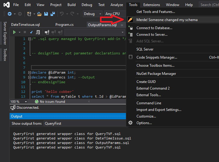Viewport: 219px width, 162px height.
Task: Open the Project menu
Action: (x=56, y=5)
